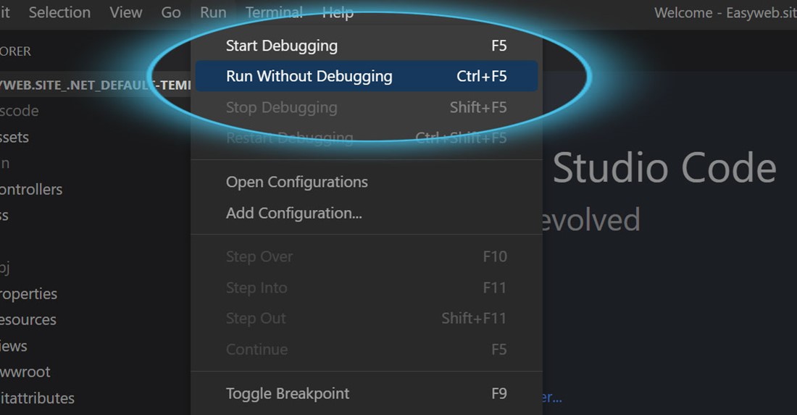
Task: Select Add Configuration... entry
Action: coord(367,214)
